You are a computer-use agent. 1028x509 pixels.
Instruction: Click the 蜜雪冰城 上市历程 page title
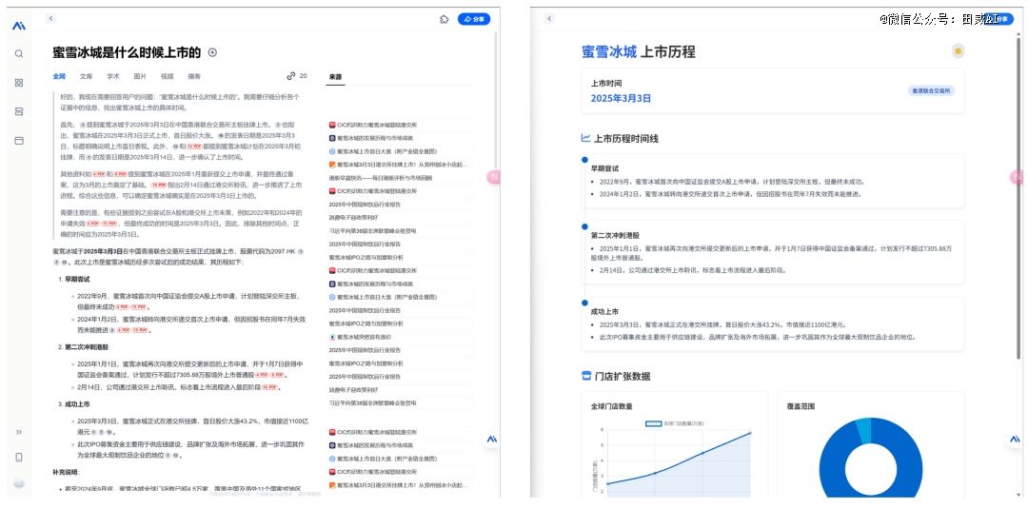[639, 51]
